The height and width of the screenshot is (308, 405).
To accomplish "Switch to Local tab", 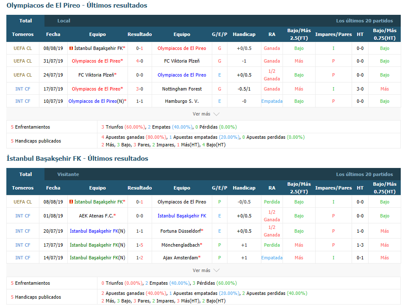I will [x=64, y=21].
